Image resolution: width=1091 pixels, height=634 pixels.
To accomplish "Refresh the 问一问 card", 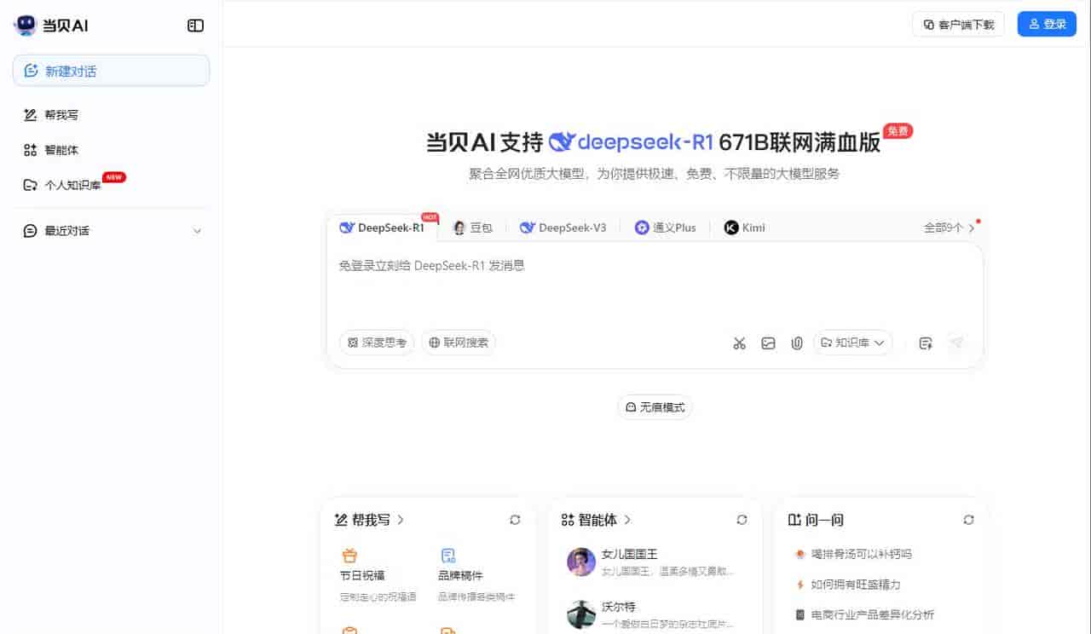I will point(968,520).
